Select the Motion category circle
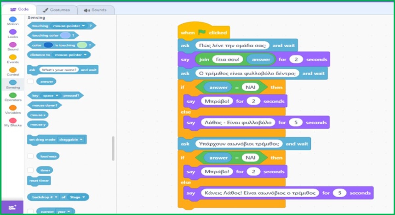 click(13, 19)
